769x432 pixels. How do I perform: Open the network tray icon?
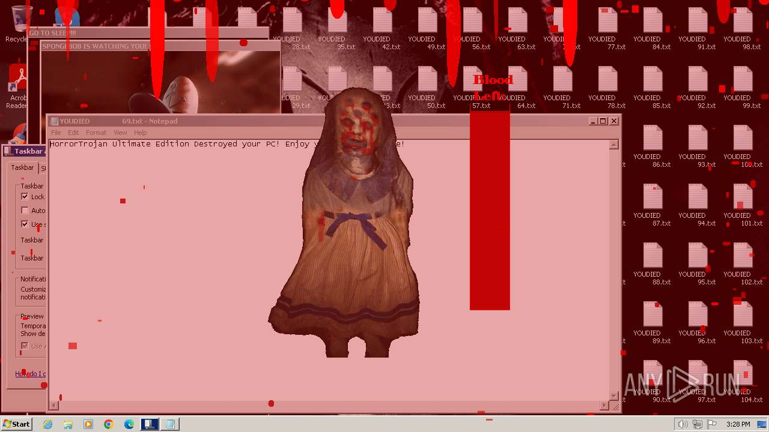point(697,424)
